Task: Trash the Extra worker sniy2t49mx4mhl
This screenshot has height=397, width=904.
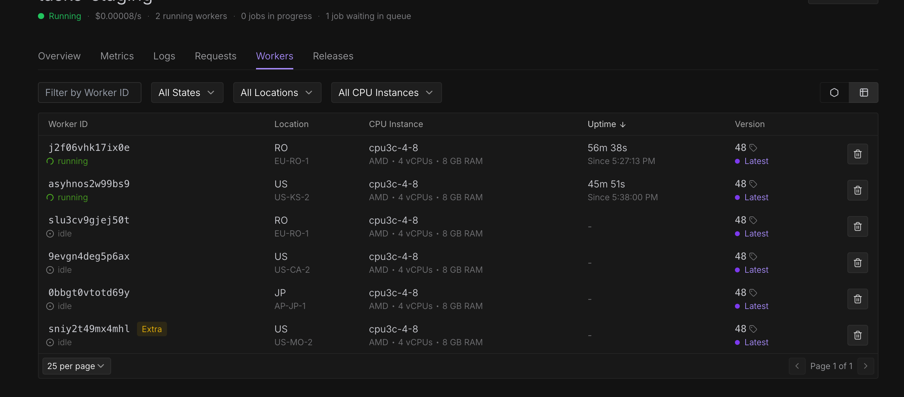Action: click(x=857, y=335)
